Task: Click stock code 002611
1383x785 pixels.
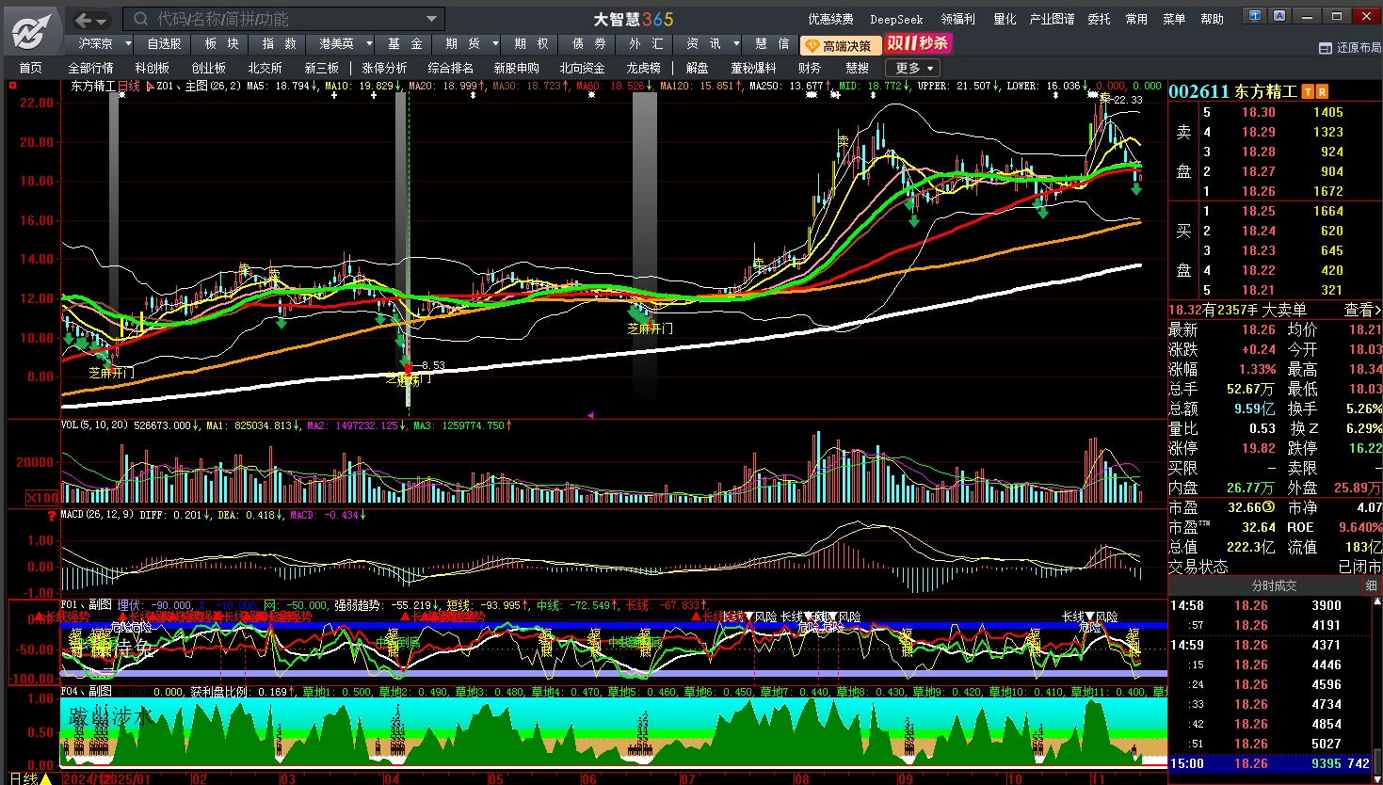Action: tap(1199, 91)
